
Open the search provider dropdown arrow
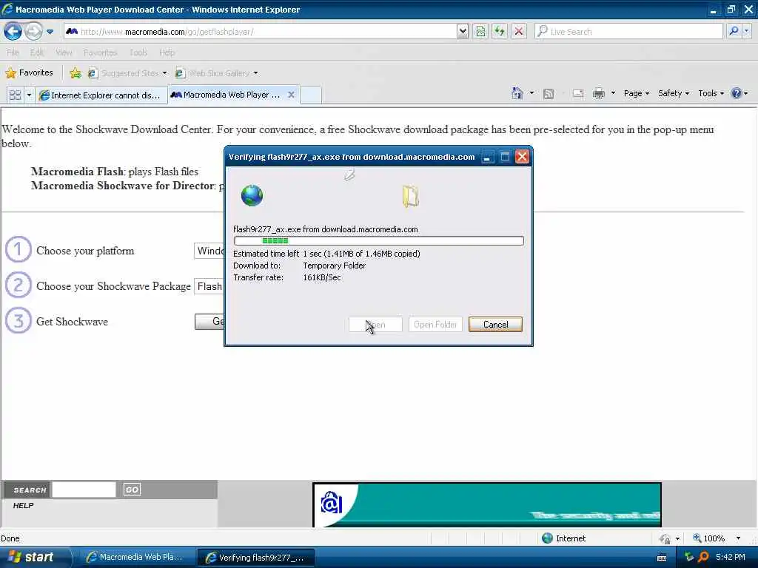coord(746,31)
